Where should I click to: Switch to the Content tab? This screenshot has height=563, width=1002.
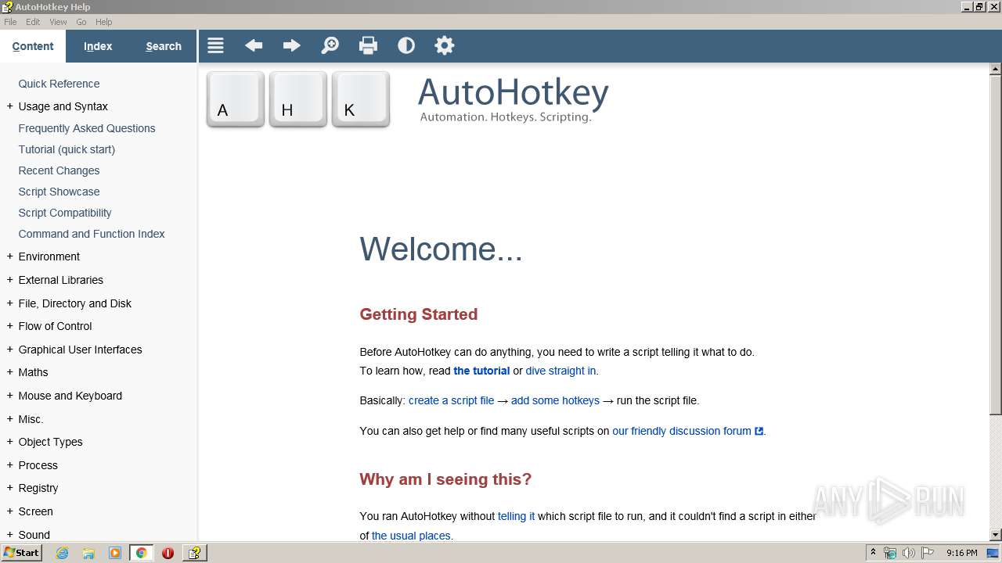tap(33, 46)
